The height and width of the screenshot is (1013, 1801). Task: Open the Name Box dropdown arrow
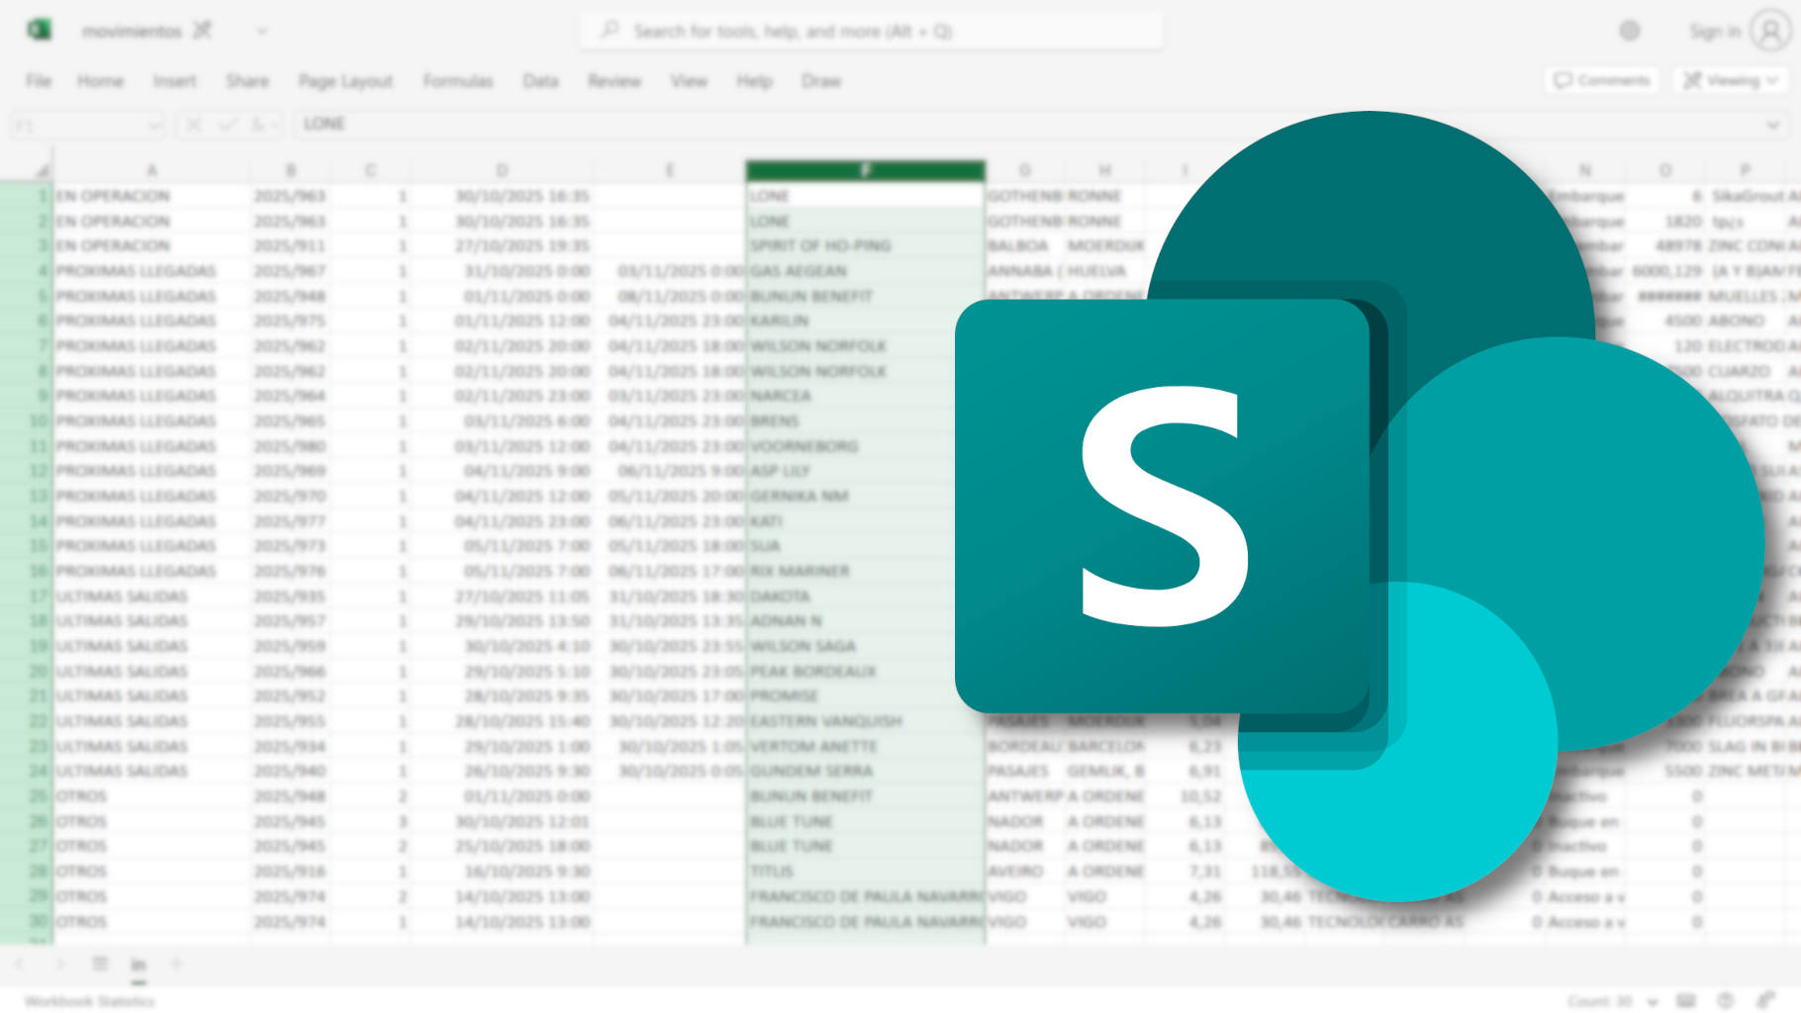[153, 126]
